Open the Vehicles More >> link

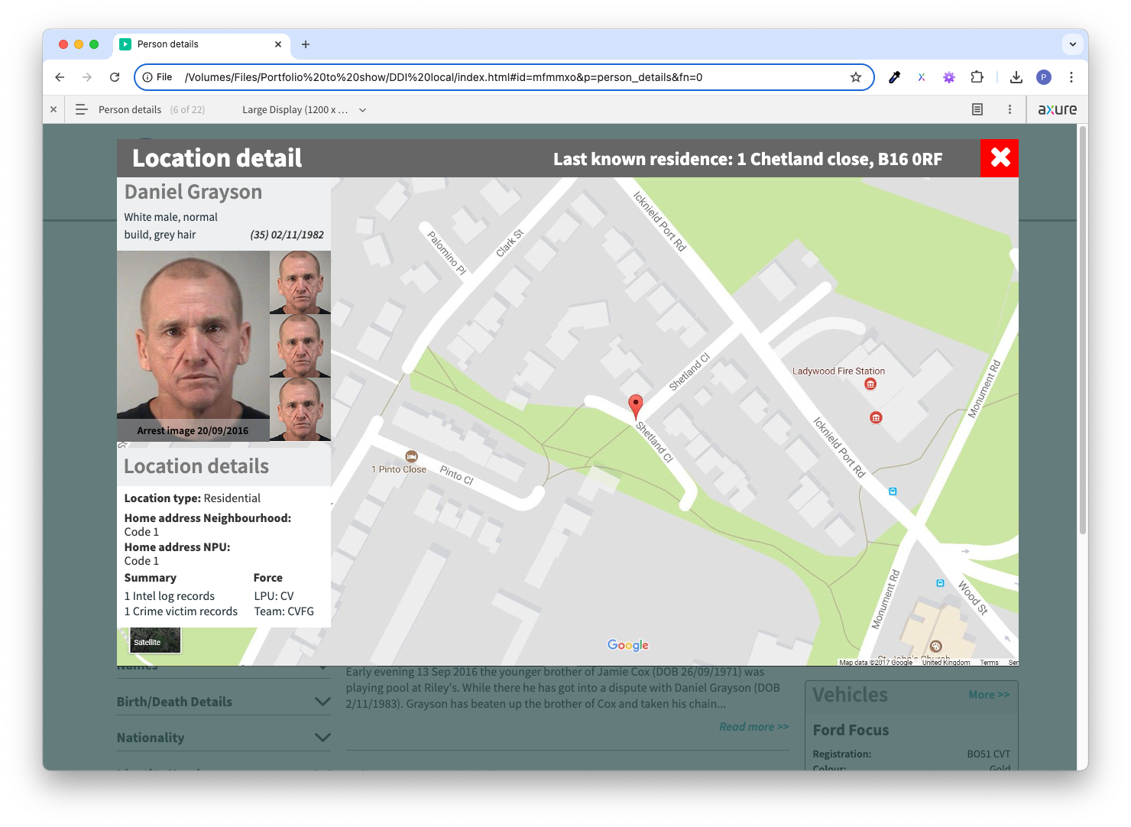[989, 695]
